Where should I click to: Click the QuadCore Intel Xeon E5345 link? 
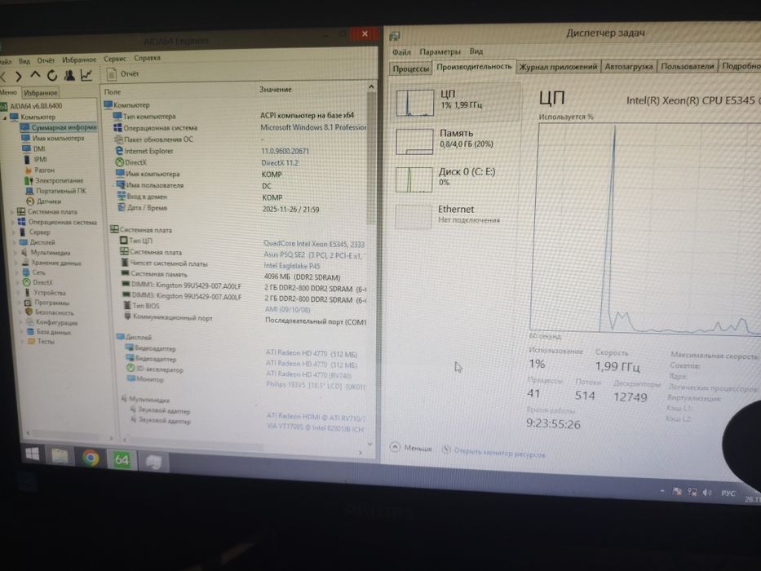313,243
